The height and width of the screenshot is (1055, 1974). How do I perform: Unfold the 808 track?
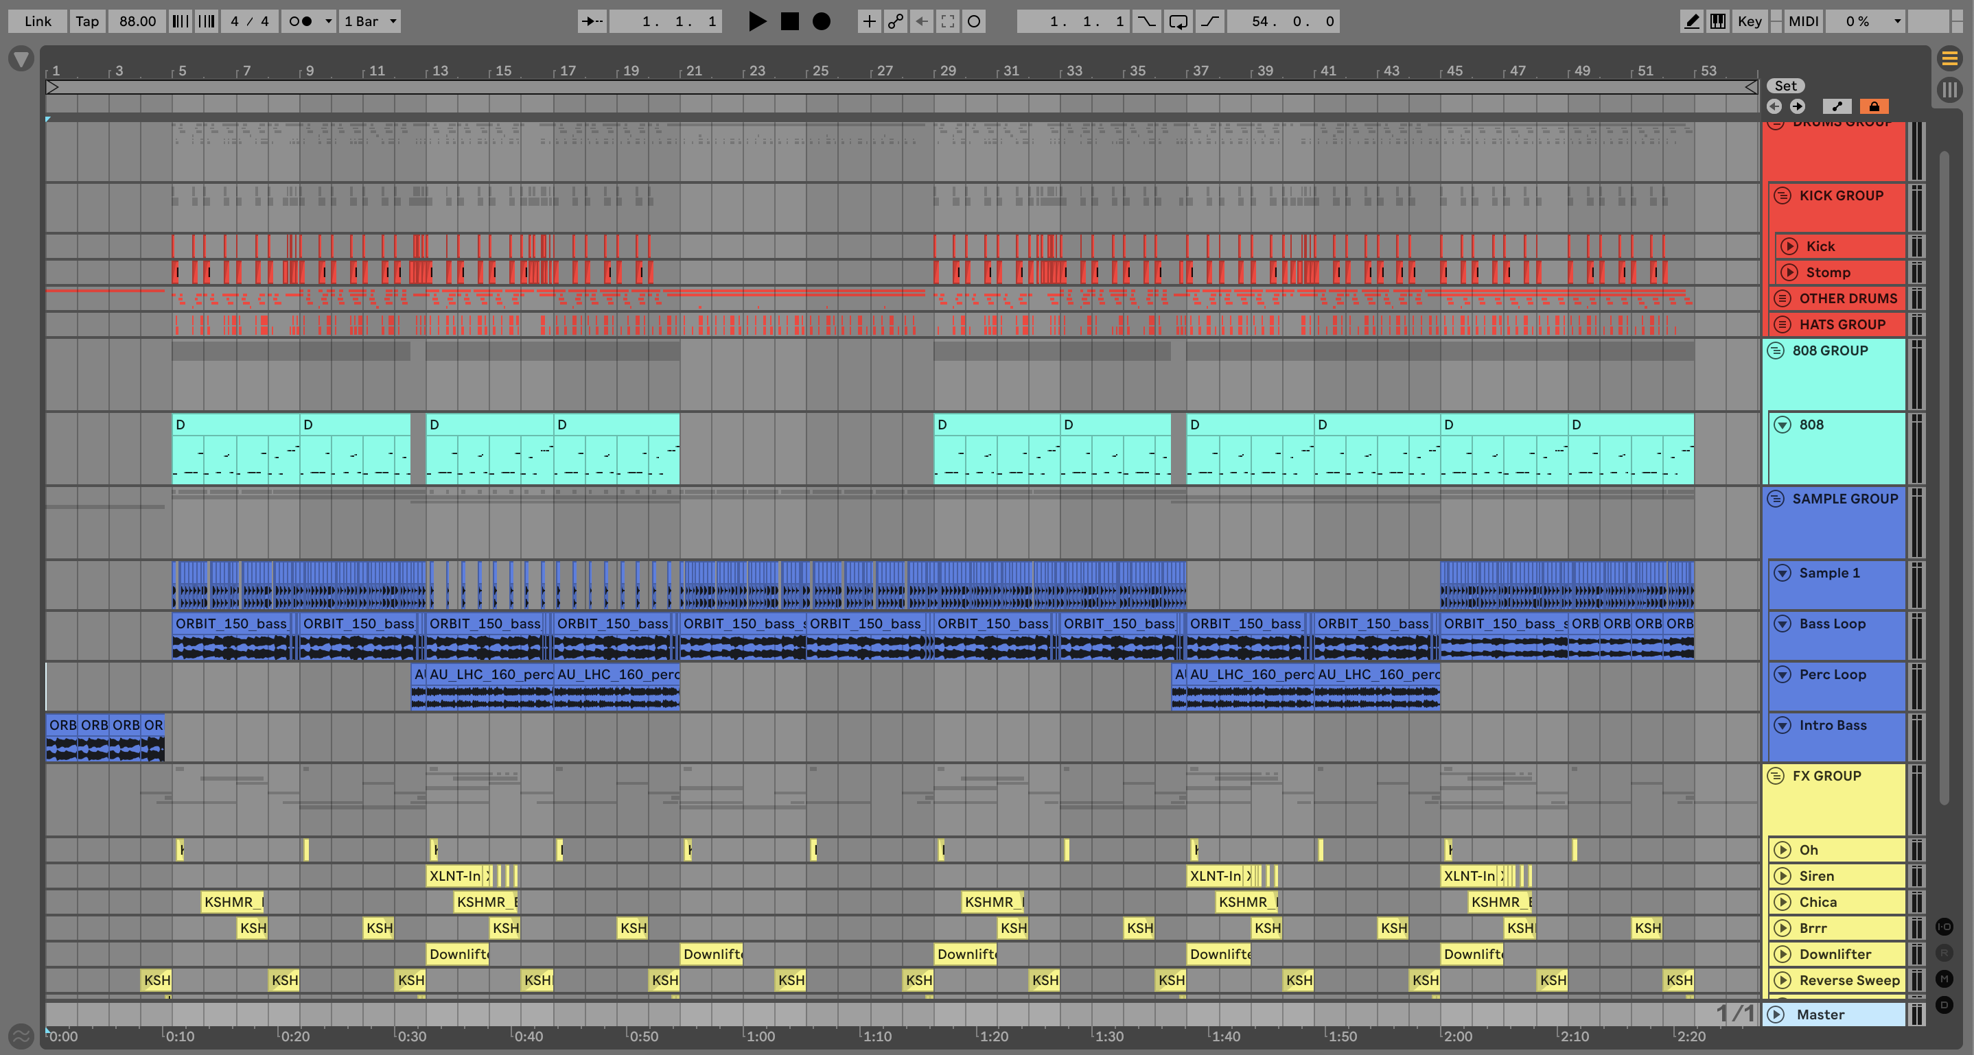pyautogui.click(x=1783, y=425)
